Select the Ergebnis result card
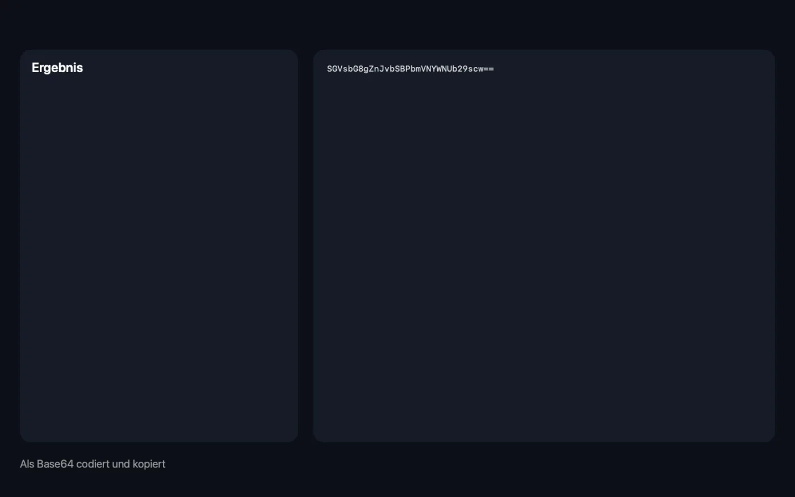This screenshot has height=497, width=795. [159, 246]
